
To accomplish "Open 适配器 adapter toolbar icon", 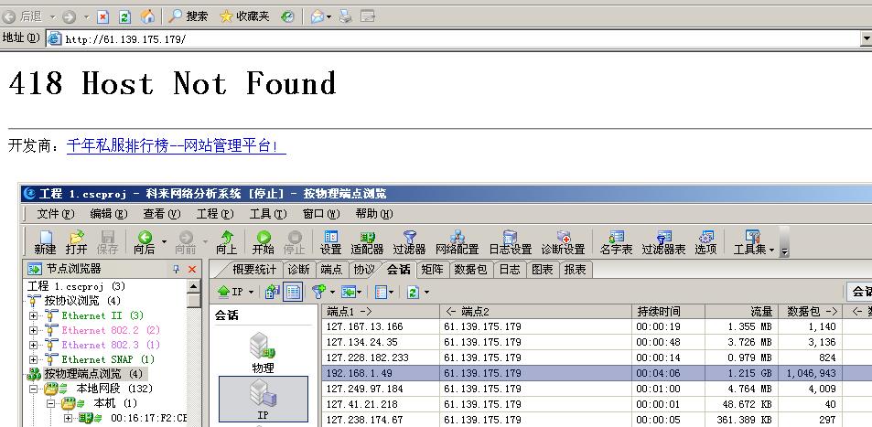I will pos(367,243).
